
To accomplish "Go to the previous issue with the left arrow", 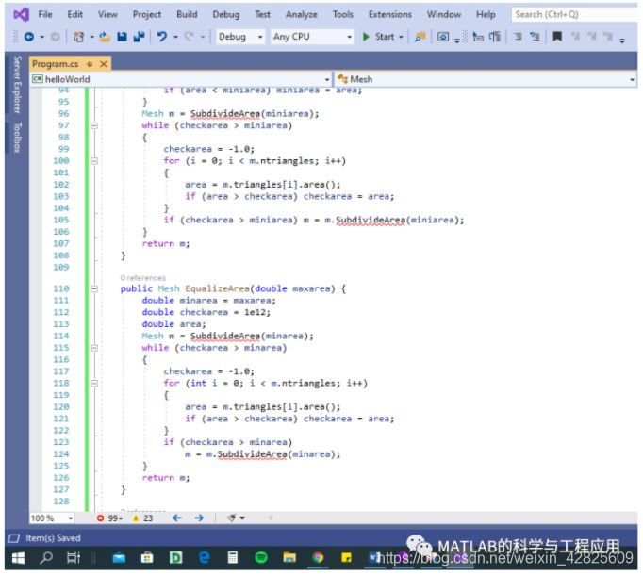I will click(x=176, y=518).
